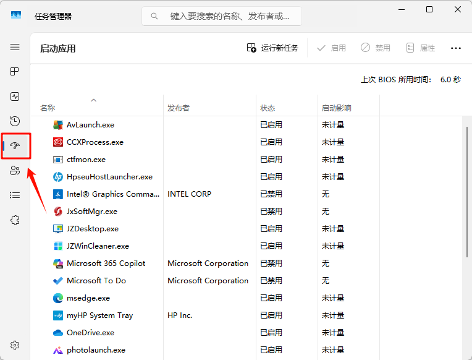Select the Intel® Graphics Comma... row name
Viewport: 472px width, 360px height.
[113, 194]
